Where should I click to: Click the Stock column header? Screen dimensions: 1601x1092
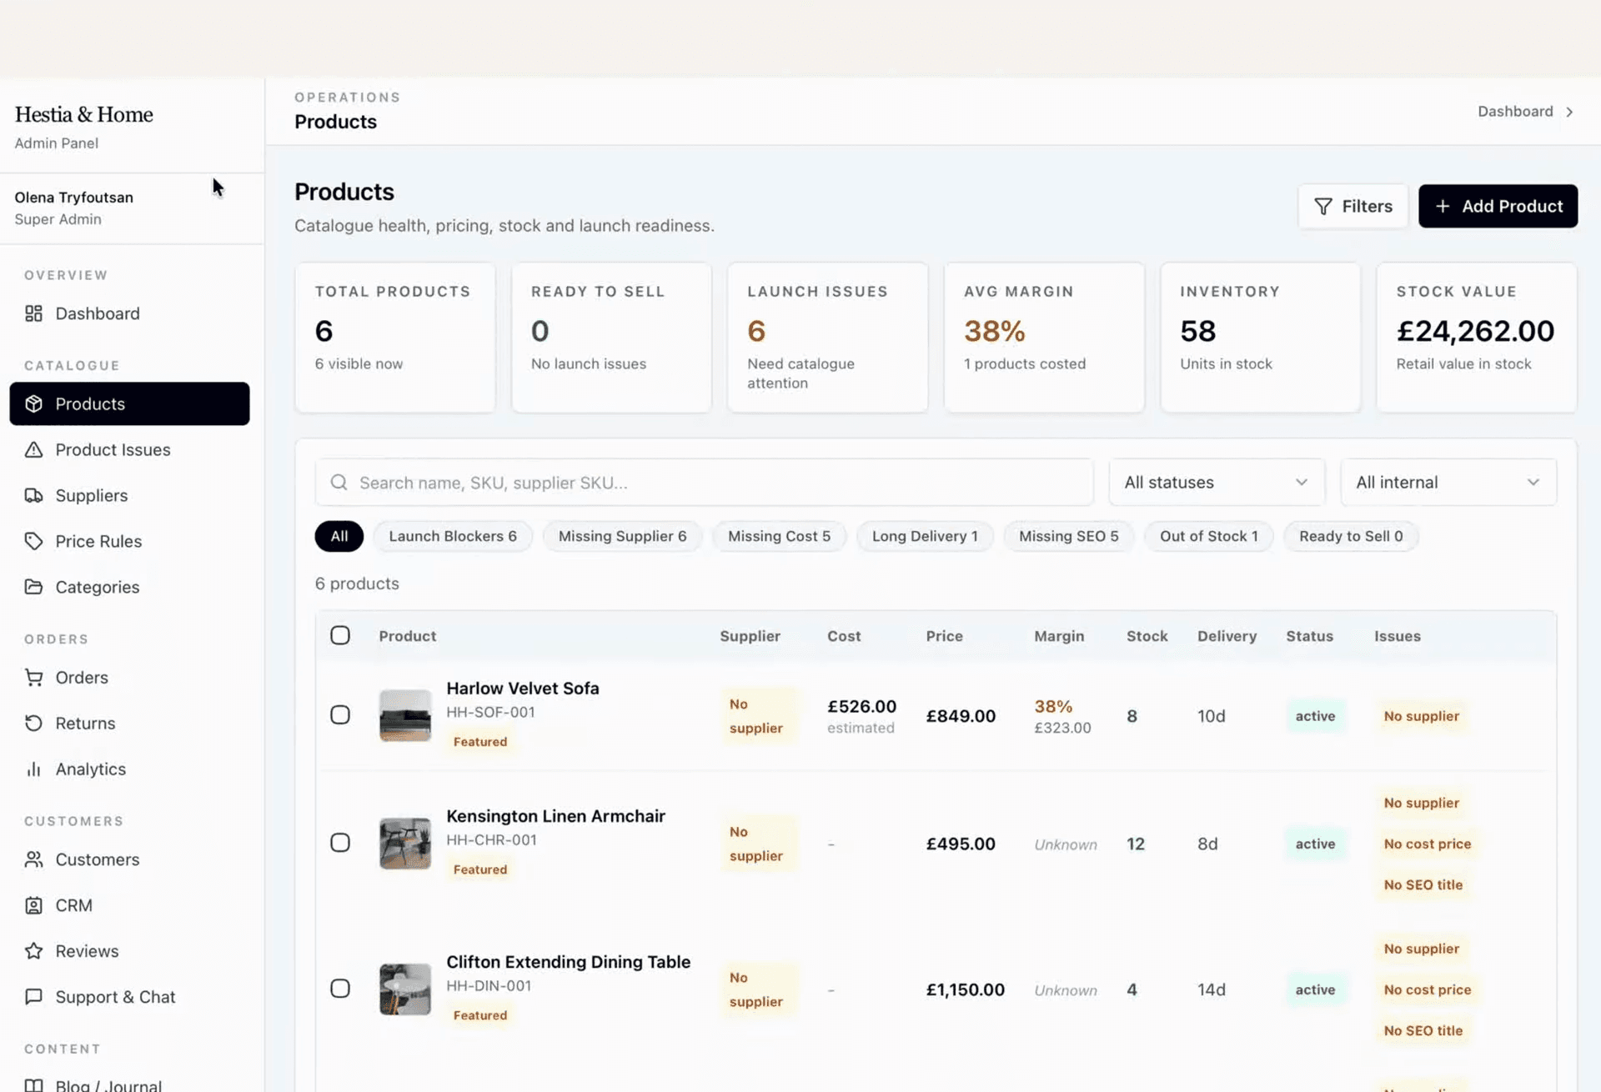(1147, 636)
